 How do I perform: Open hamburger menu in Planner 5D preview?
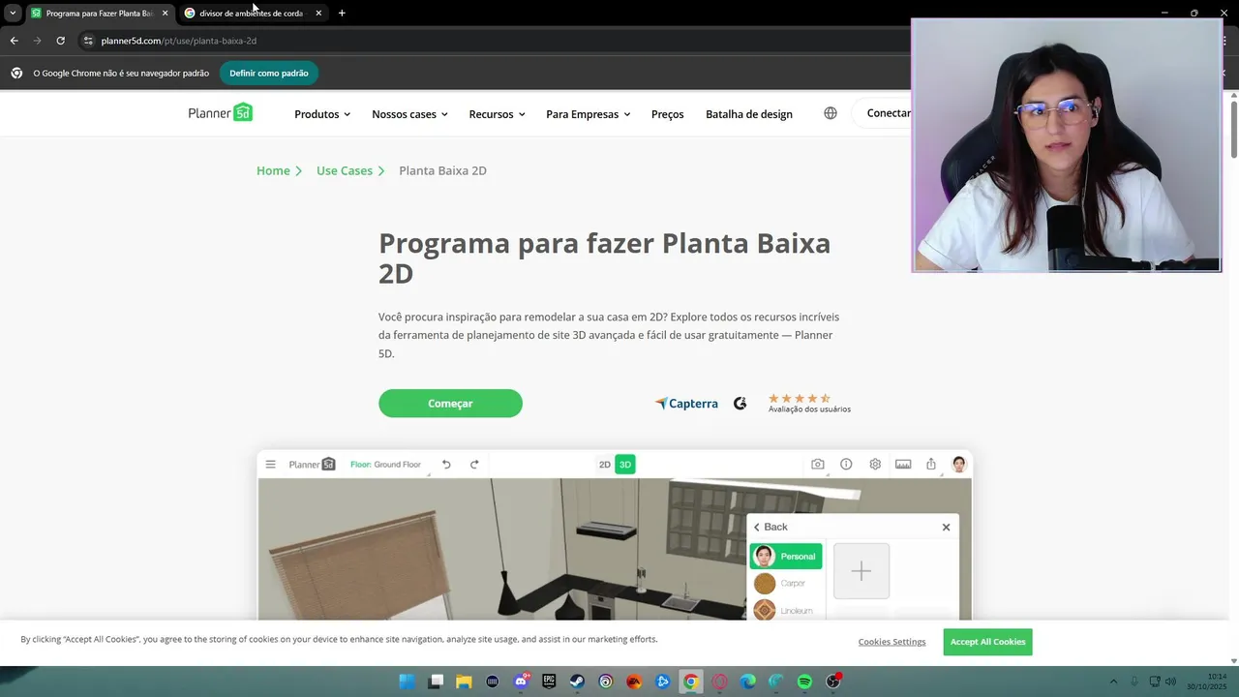click(x=270, y=464)
